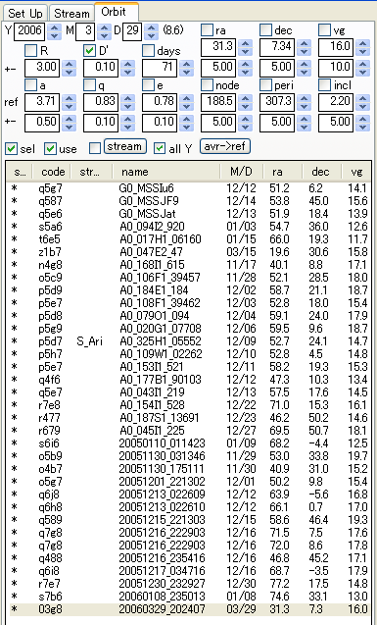The width and height of the screenshot is (377, 625).
Task: Uncheck the use checkbox
Action: tap(50, 149)
